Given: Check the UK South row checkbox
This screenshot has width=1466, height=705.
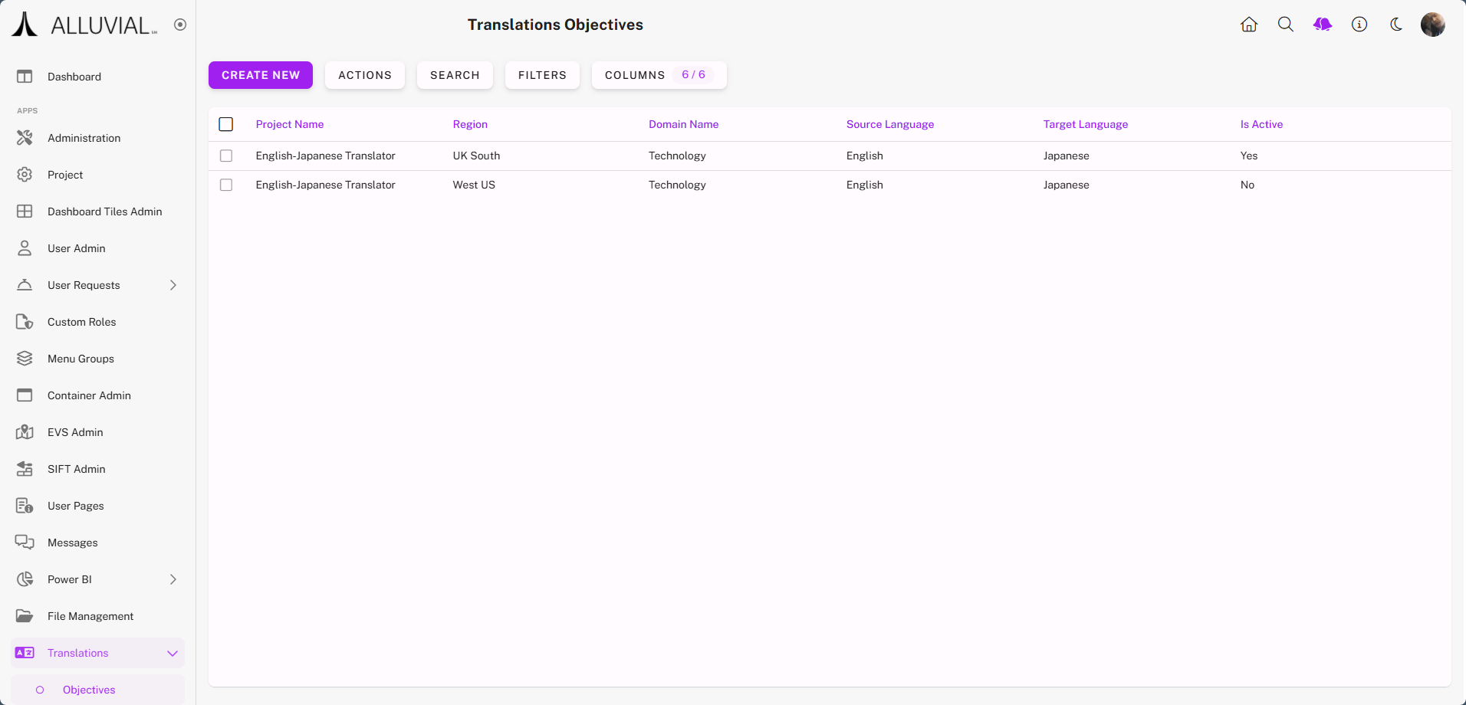Looking at the screenshot, I should coord(226,156).
